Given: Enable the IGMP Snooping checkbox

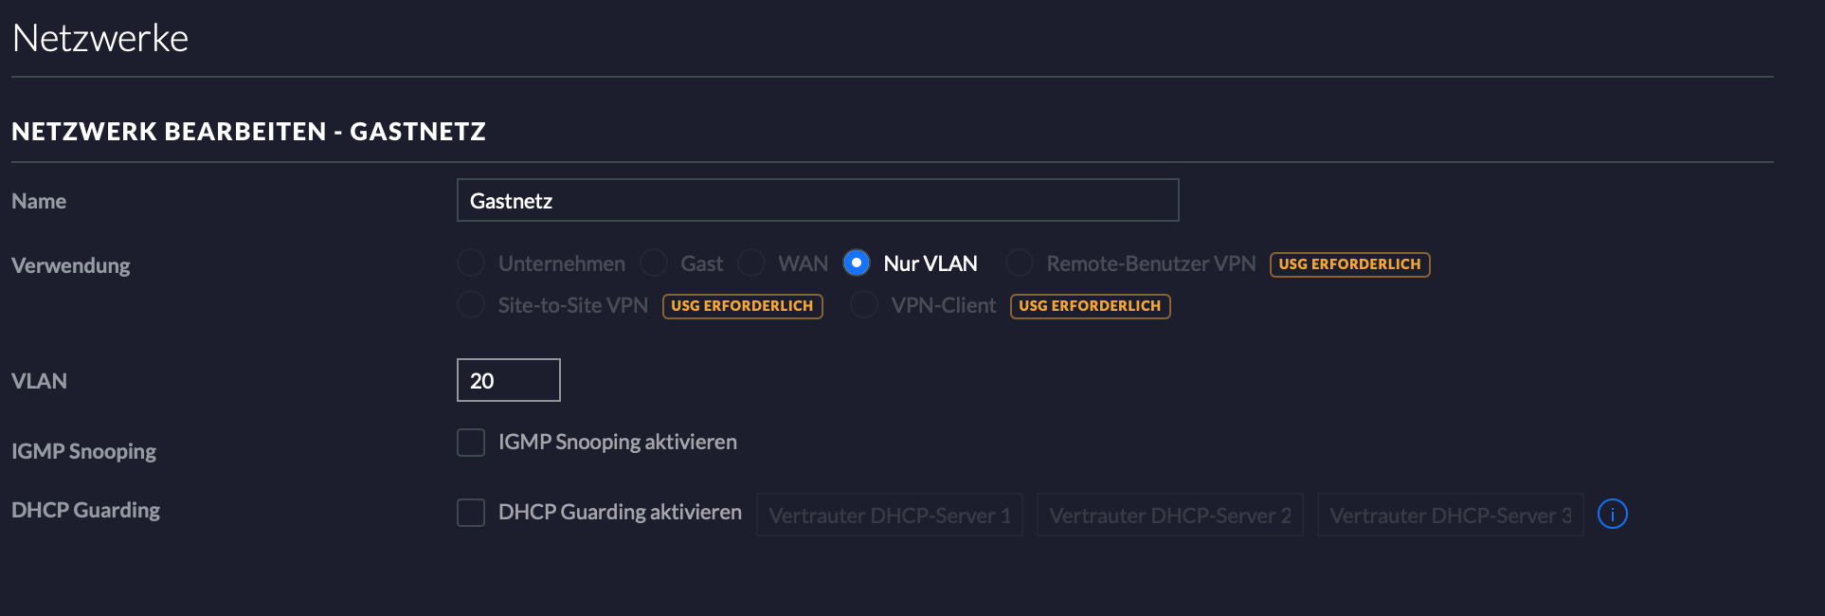Looking at the screenshot, I should click(471, 443).
